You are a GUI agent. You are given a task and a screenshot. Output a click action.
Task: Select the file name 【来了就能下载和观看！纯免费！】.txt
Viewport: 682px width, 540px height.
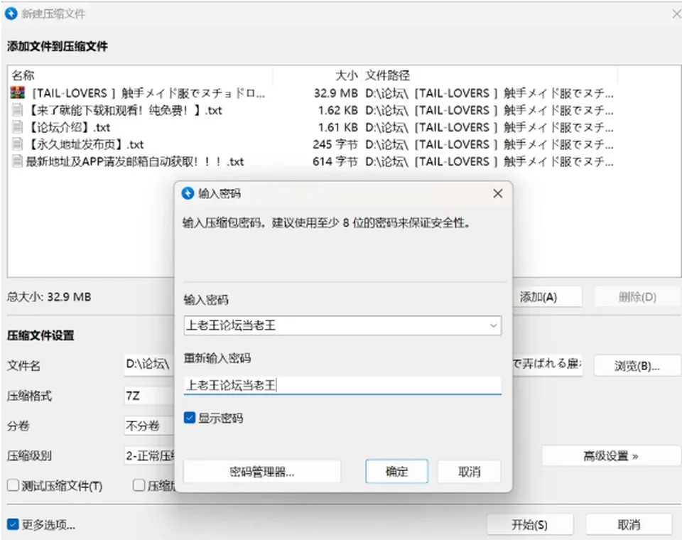tap(124, 110)
